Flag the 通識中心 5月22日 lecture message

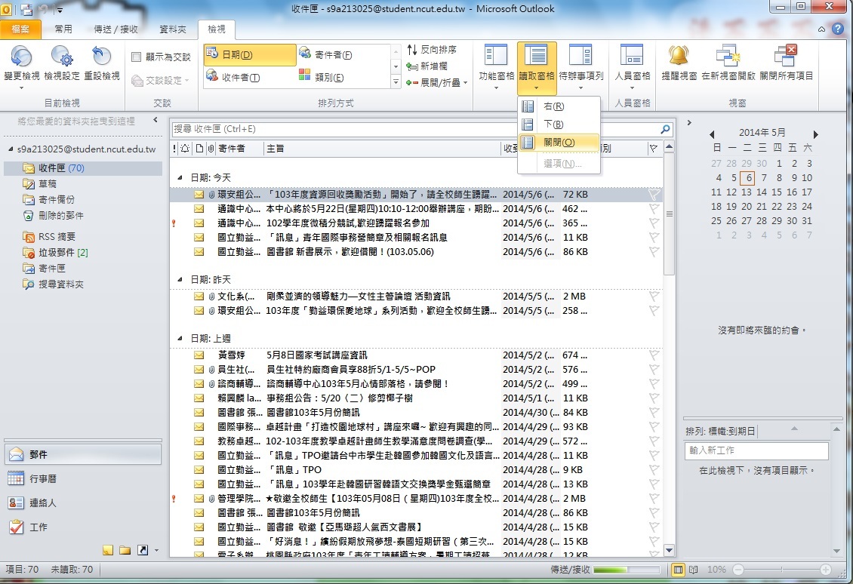(654, 209)
